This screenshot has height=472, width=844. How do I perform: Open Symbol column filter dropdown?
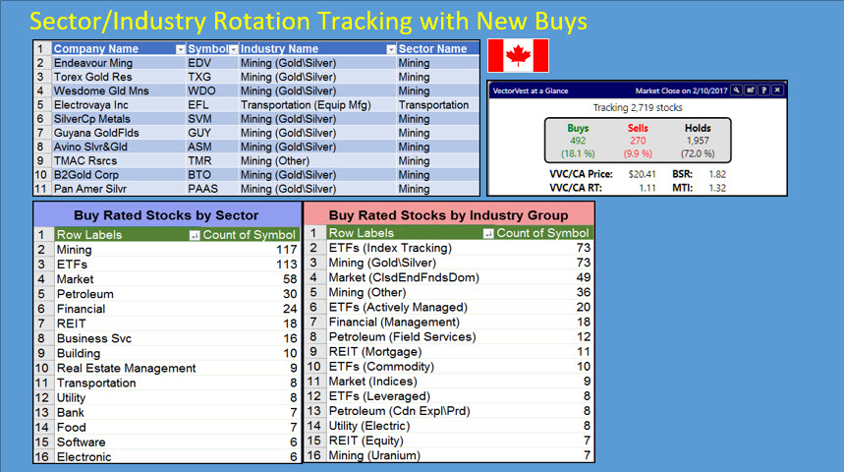click(x=233, y=49)
